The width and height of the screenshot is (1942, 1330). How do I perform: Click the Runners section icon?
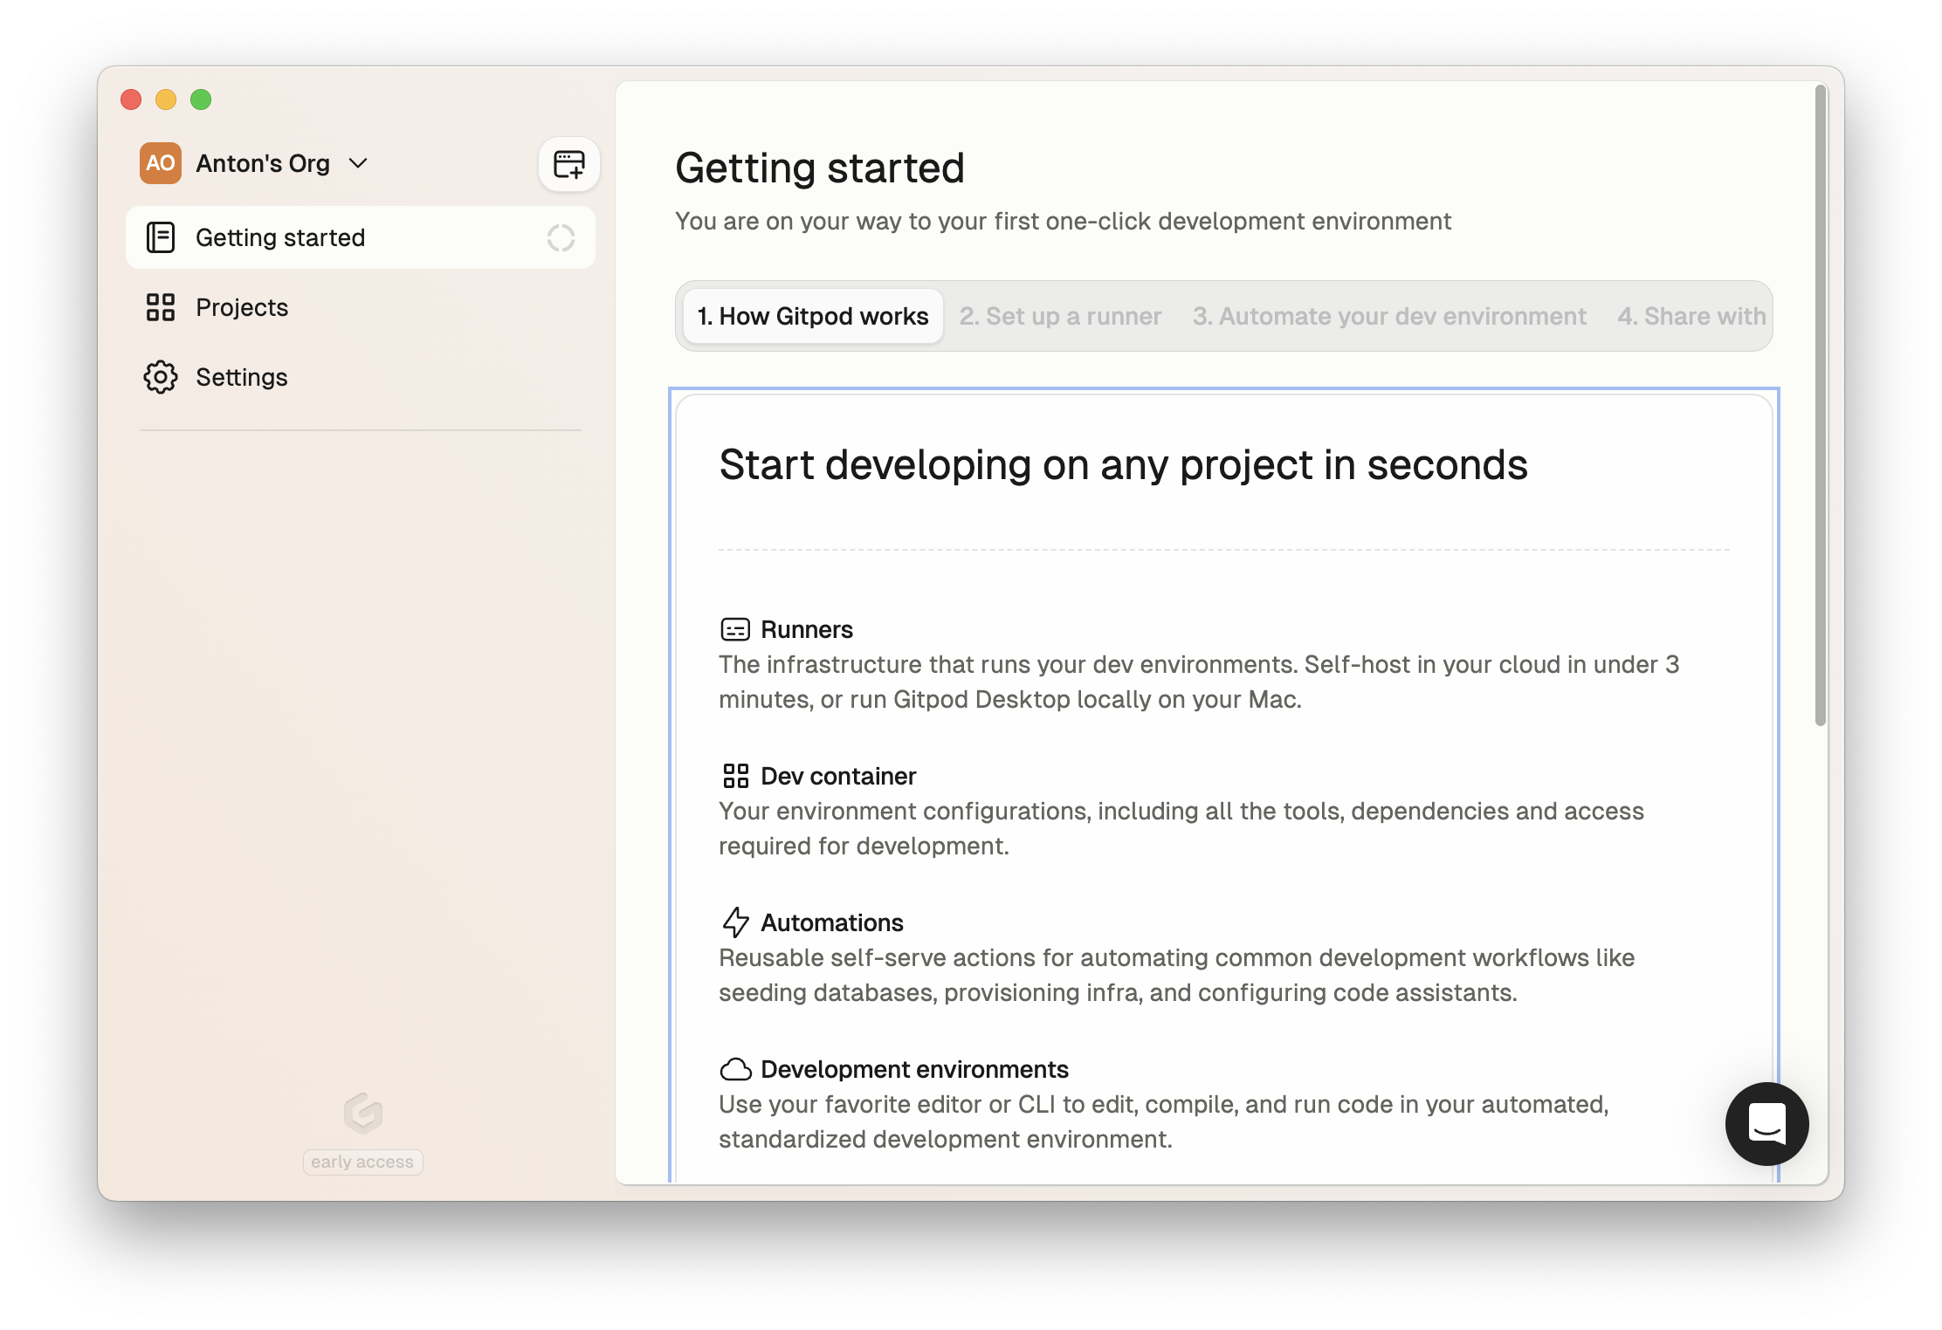735,629
